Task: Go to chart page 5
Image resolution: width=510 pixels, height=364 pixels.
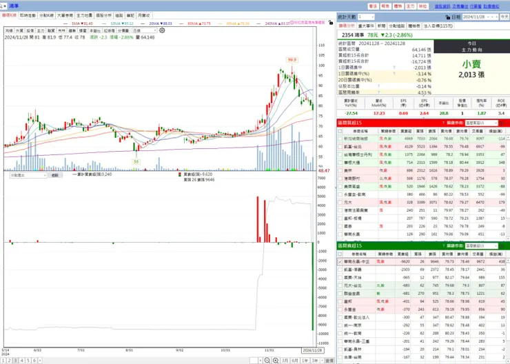Action: [28, 360]
